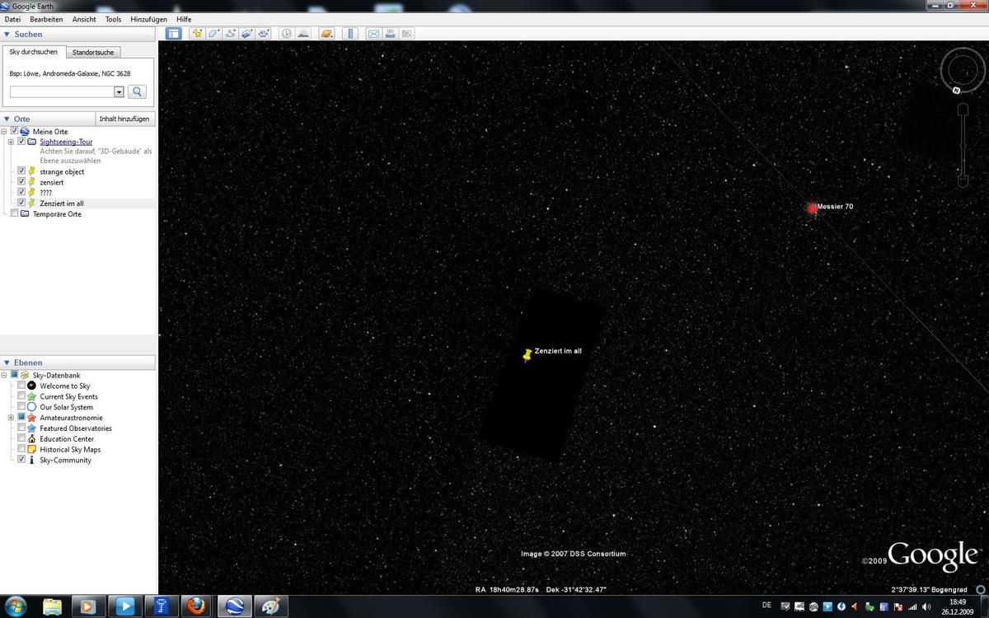Click View in Google Maps toolbar icon
Viewport: 989px width, 618px height.
(x=406, y=34)
